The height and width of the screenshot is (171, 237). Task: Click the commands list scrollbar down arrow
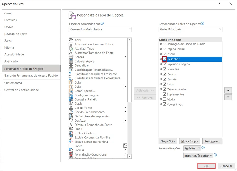coord(130,156)
